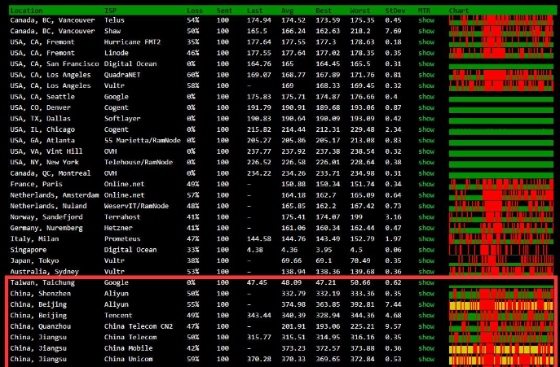Click the chart bar for Vultr Los Angeles
Viewport: 560px width, 367px height.
pyautogui.click(x=501, y=86)
